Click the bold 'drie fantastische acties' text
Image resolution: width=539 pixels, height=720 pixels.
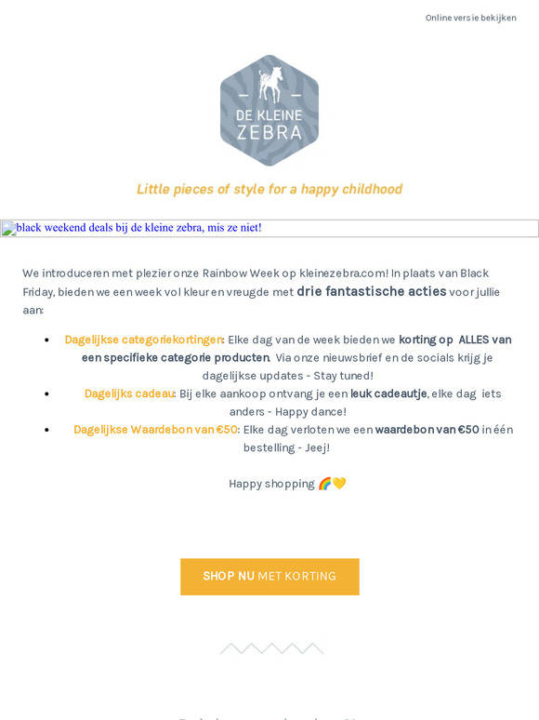coord(372,291)
